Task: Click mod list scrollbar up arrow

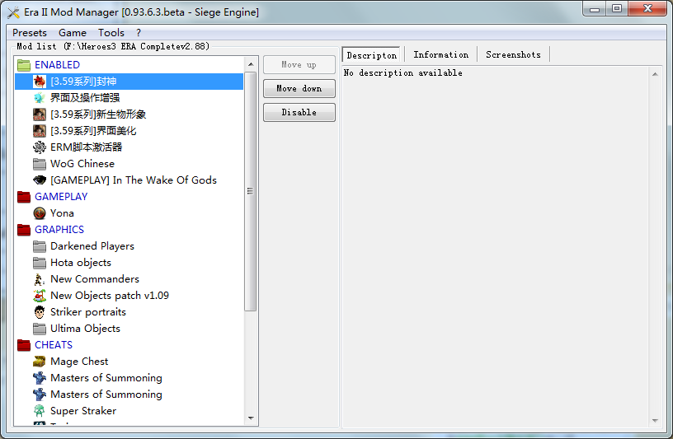Action: [251, 64]
